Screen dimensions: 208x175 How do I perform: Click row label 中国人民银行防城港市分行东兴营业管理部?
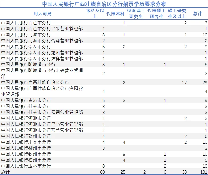(42, 73)
